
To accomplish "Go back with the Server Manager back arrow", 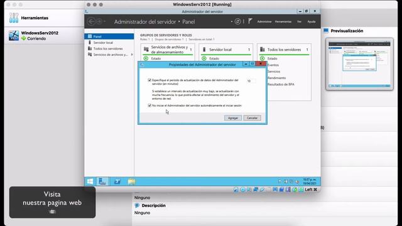I will 91,21.
